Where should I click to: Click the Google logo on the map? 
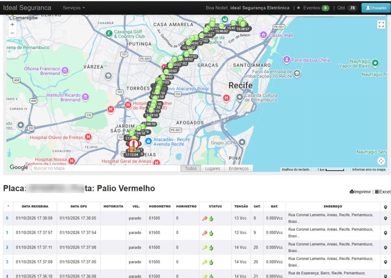tap(19, 167)
